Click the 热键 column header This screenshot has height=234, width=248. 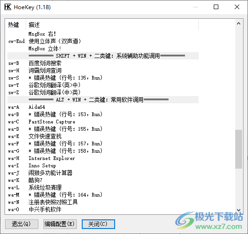[16, 25]
